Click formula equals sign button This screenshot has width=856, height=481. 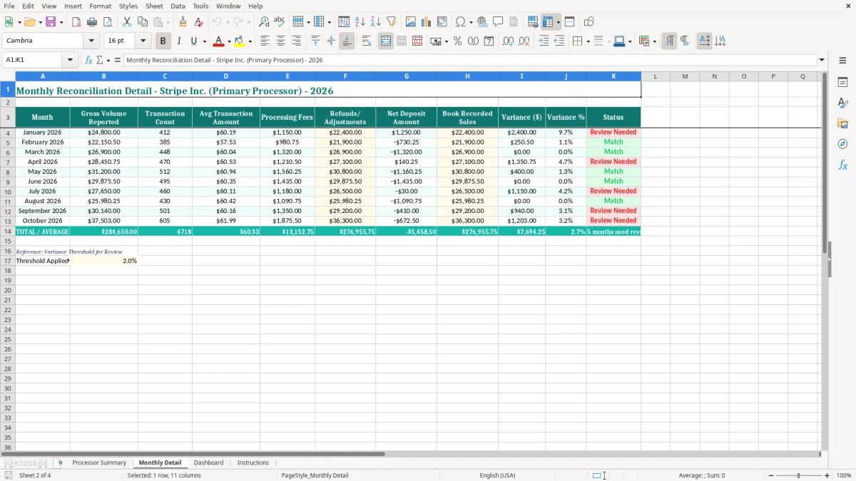(118, 61)
